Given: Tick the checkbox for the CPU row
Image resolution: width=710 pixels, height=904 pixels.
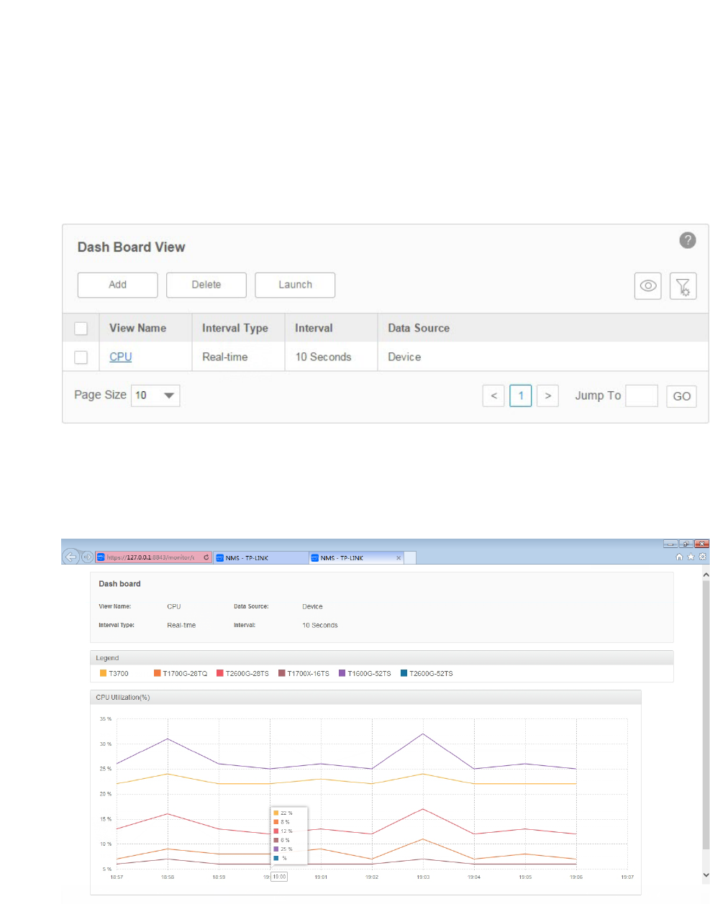Looking at the screenshot, I should click(81, 357).
